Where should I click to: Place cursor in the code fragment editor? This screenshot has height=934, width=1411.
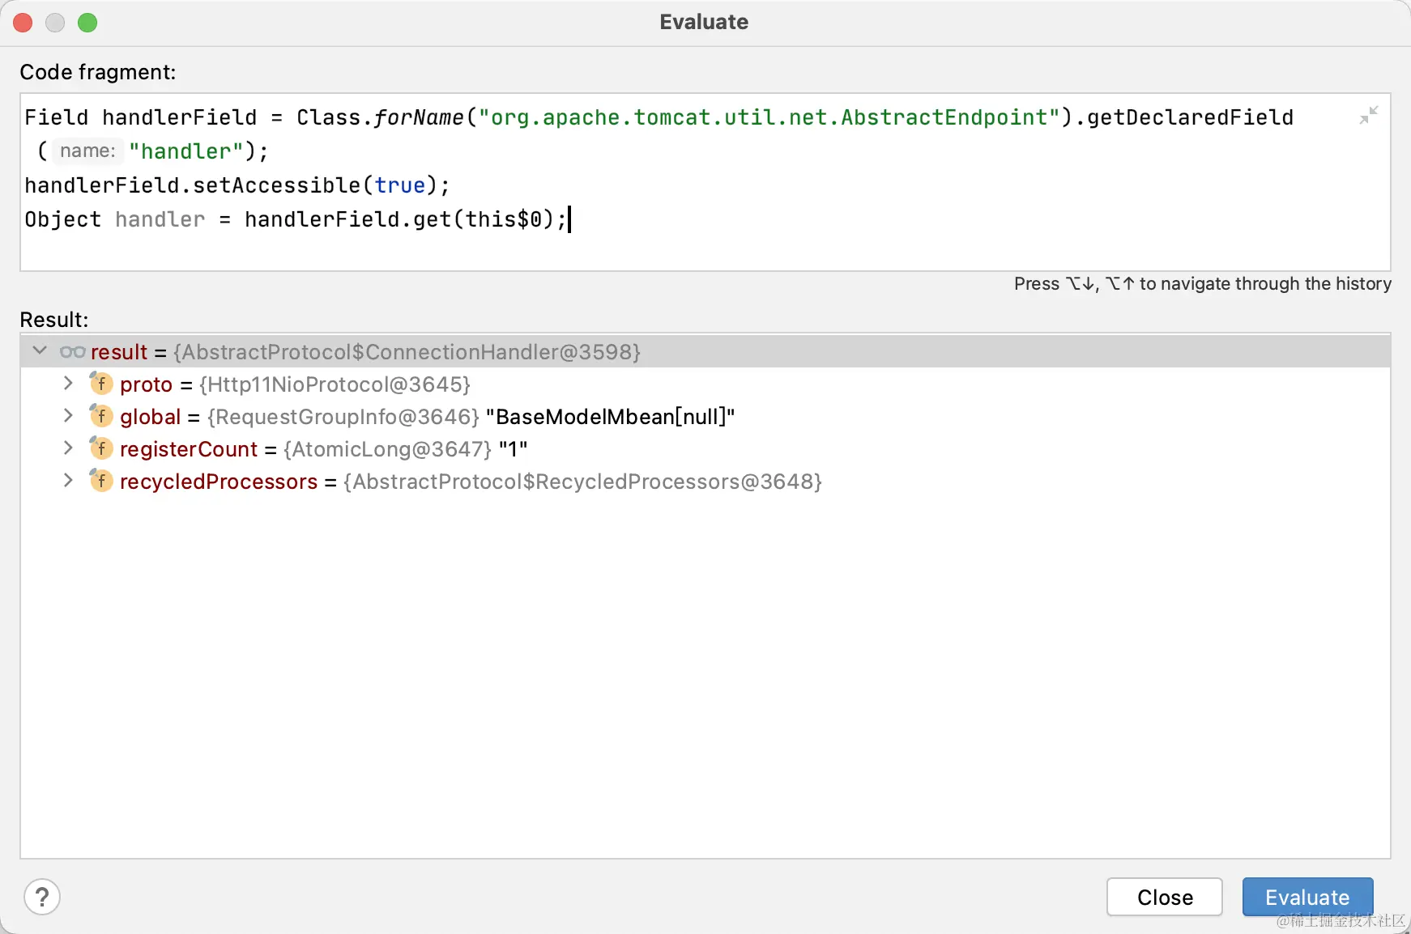(705, 182)
